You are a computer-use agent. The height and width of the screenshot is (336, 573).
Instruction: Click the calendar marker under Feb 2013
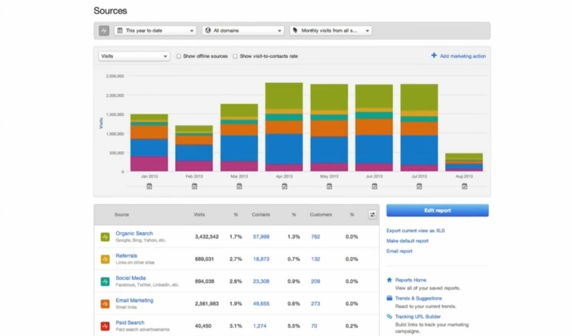(x=195, y=187)
